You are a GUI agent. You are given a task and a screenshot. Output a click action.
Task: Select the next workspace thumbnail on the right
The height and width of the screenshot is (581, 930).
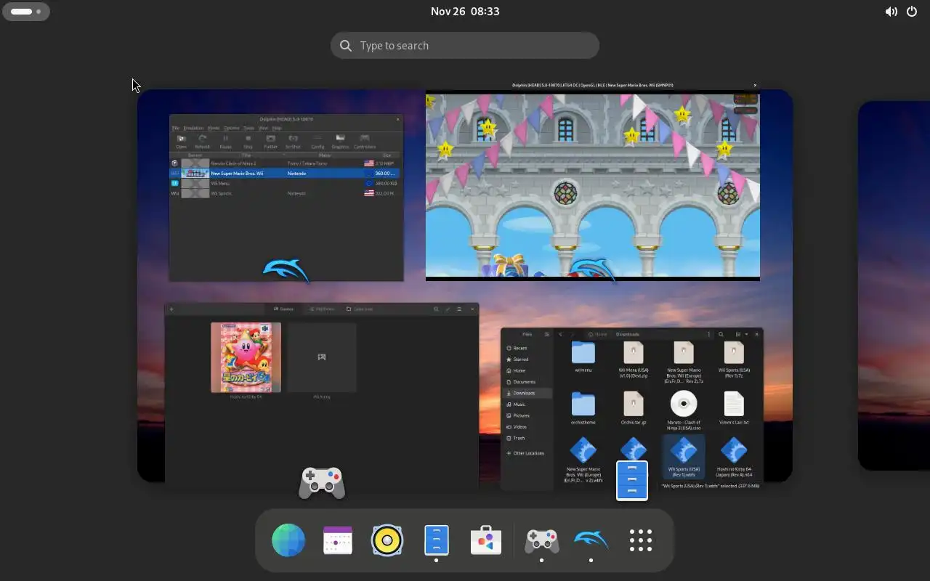[894, 285]
